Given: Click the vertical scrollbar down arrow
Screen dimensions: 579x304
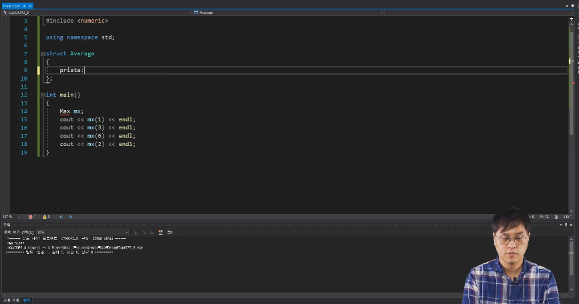Looking at the screenshot, I should point(571,211).
